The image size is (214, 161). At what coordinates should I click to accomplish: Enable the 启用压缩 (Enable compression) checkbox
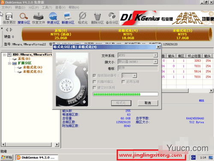[123, 82]
